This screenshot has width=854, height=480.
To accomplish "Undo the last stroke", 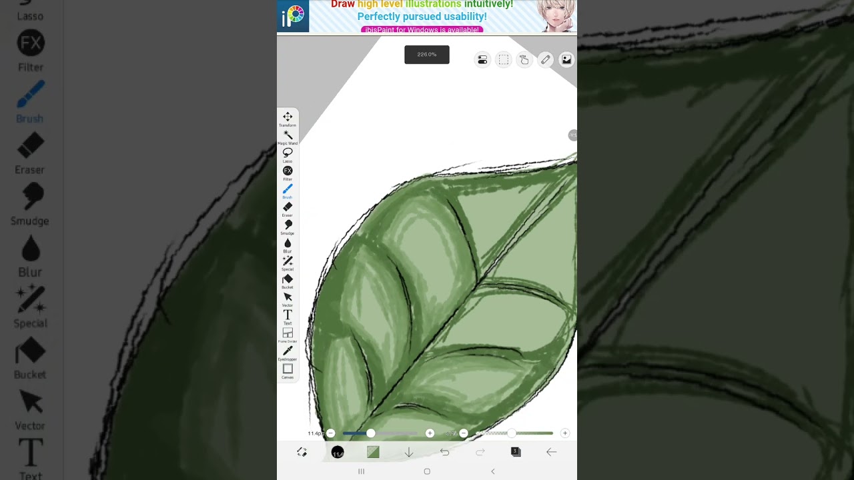I will click(444, 452).
